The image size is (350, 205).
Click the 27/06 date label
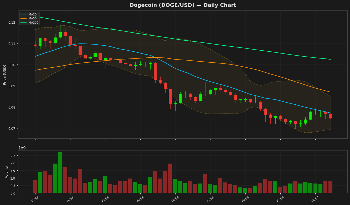[280, 199]
